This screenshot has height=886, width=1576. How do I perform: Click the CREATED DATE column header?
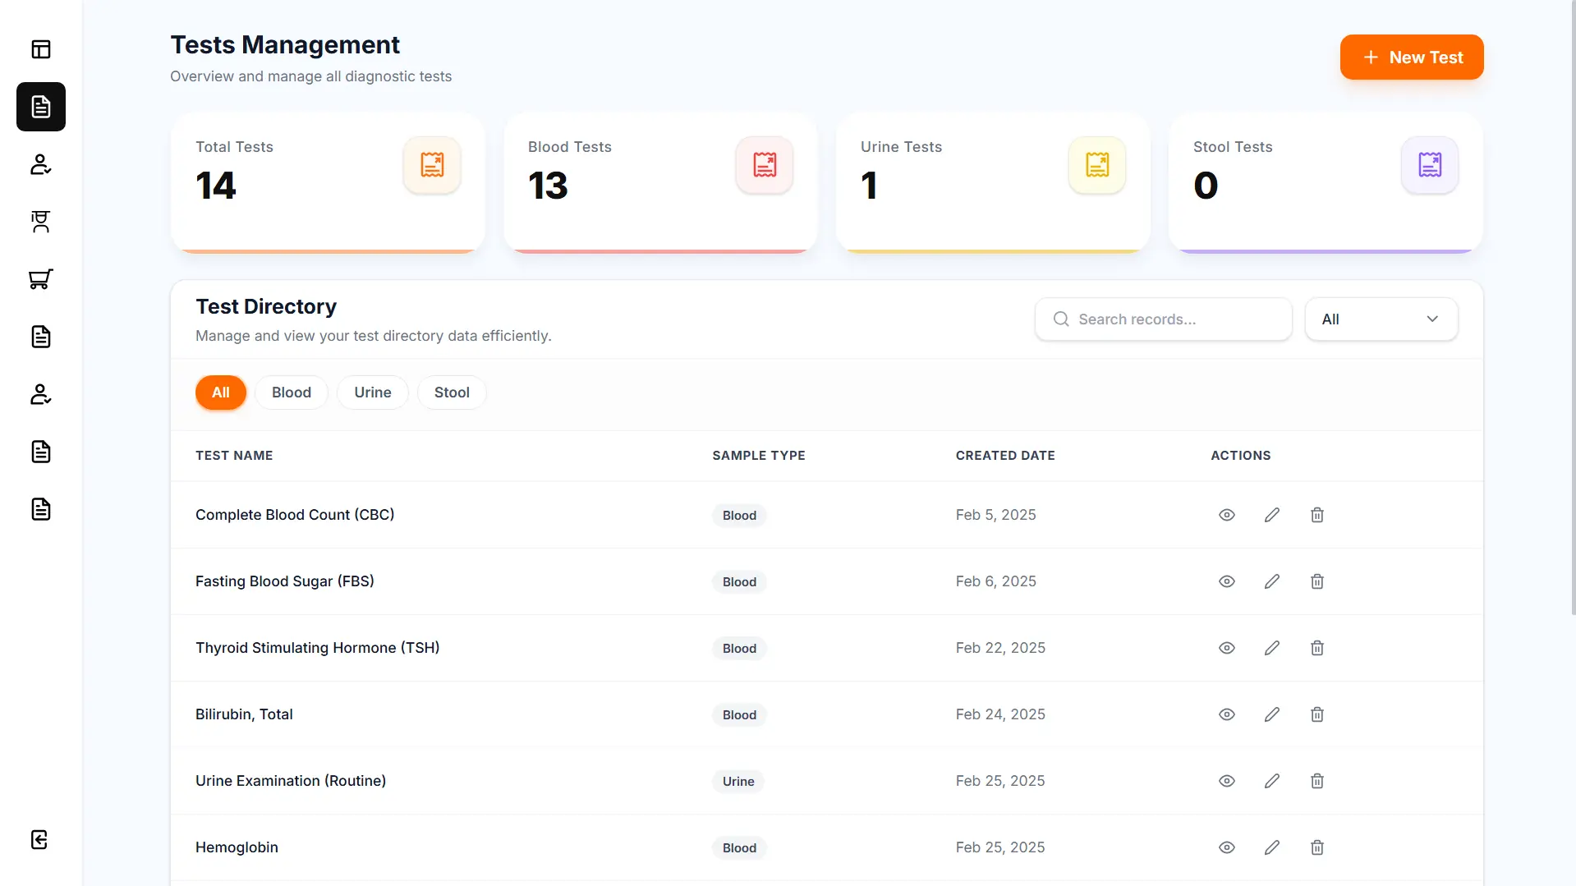pyautogui.click(x=1005, y=456)
